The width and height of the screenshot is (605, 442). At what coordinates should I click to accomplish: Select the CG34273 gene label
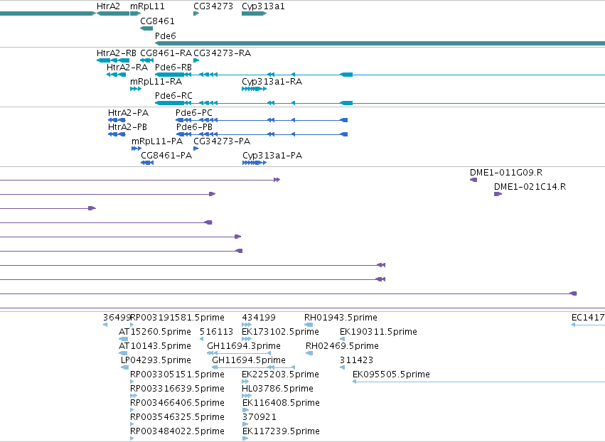213,6
